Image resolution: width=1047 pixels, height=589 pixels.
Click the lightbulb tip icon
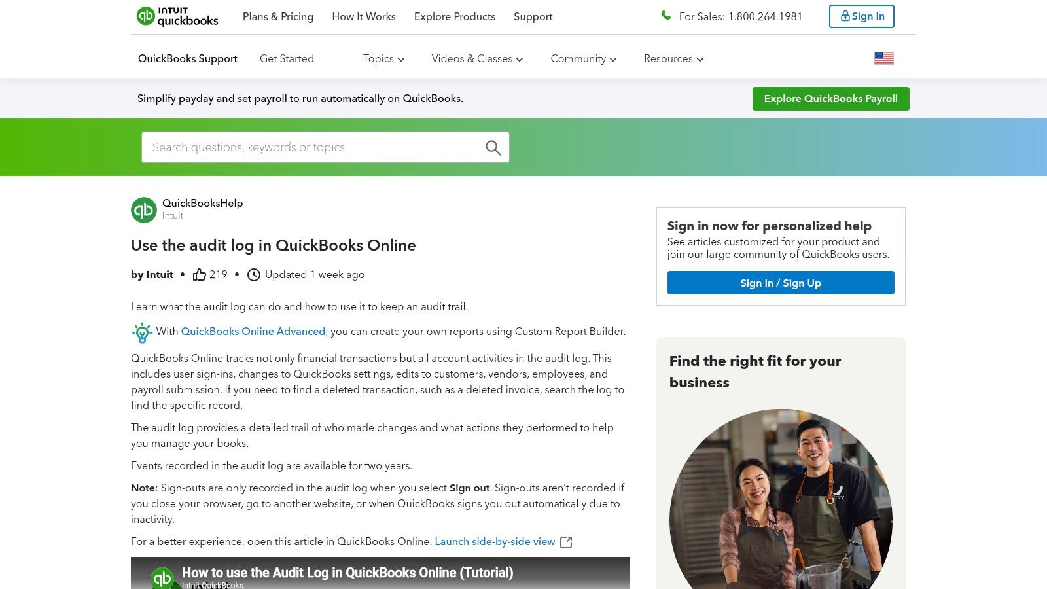[x=141, y=332]
